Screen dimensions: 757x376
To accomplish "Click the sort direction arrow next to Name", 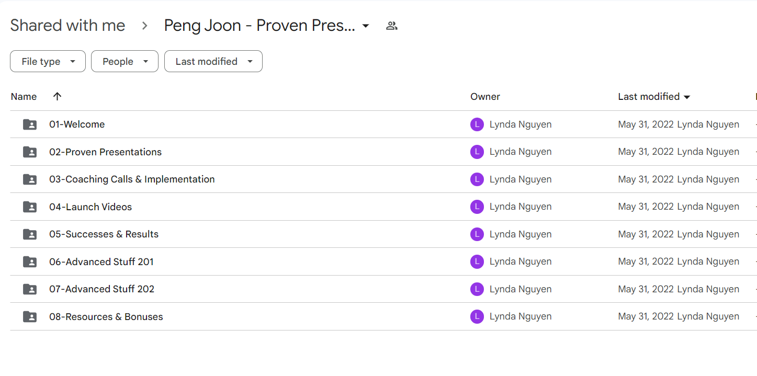I will click(x=58, y=96).
